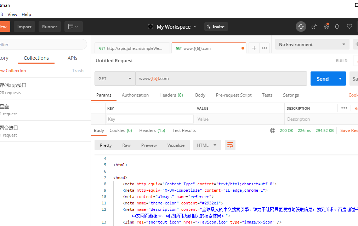Click the BUILD mode label
The image size is (358, 226).
341,61
